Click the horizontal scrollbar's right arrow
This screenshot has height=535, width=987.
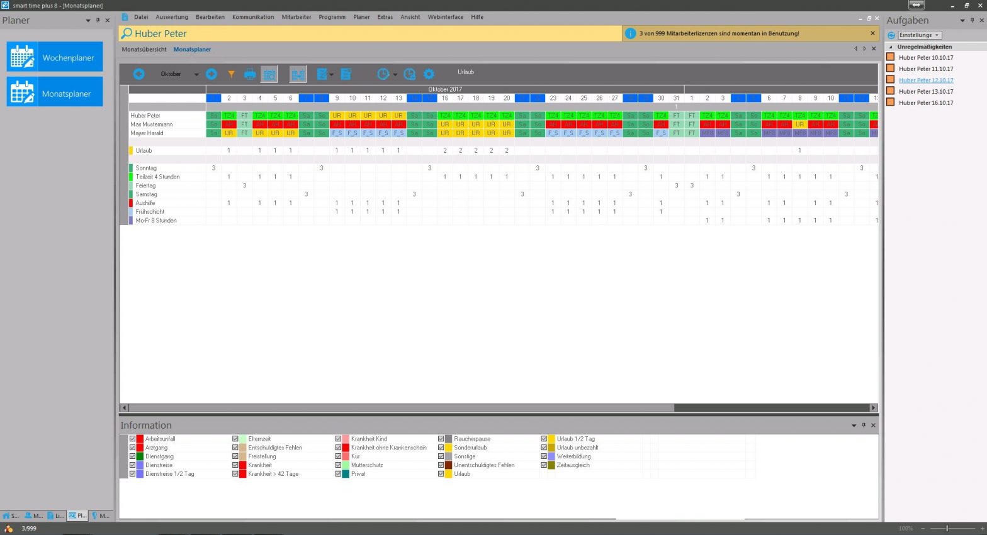pyautogui.click(x=873, y=407)
